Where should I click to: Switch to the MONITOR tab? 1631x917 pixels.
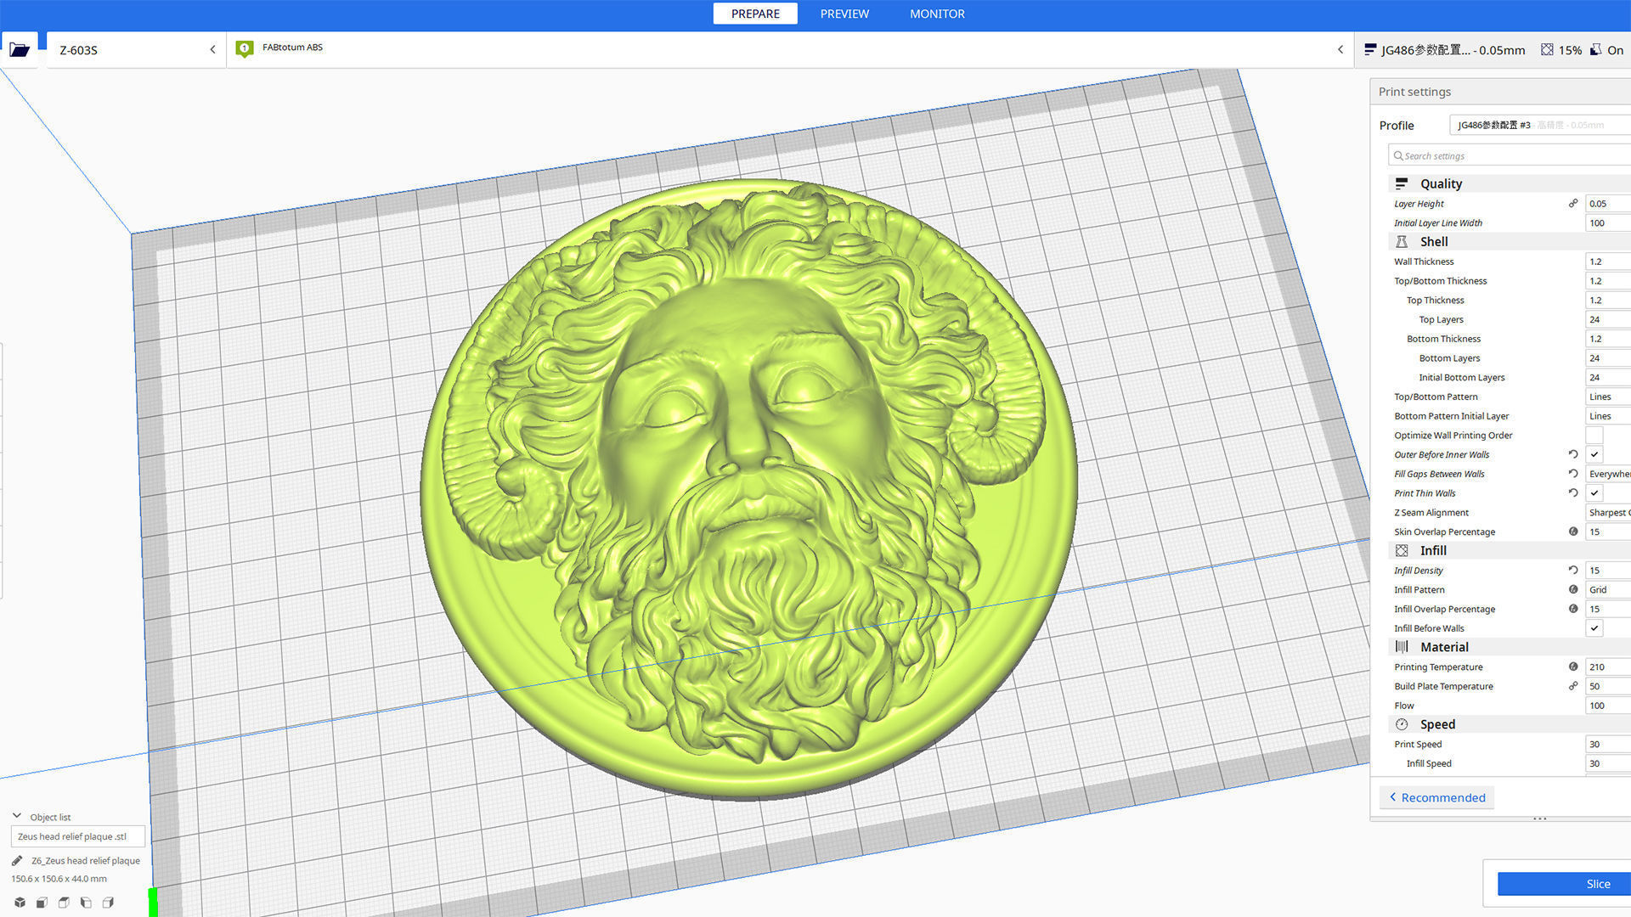[937, 14]
